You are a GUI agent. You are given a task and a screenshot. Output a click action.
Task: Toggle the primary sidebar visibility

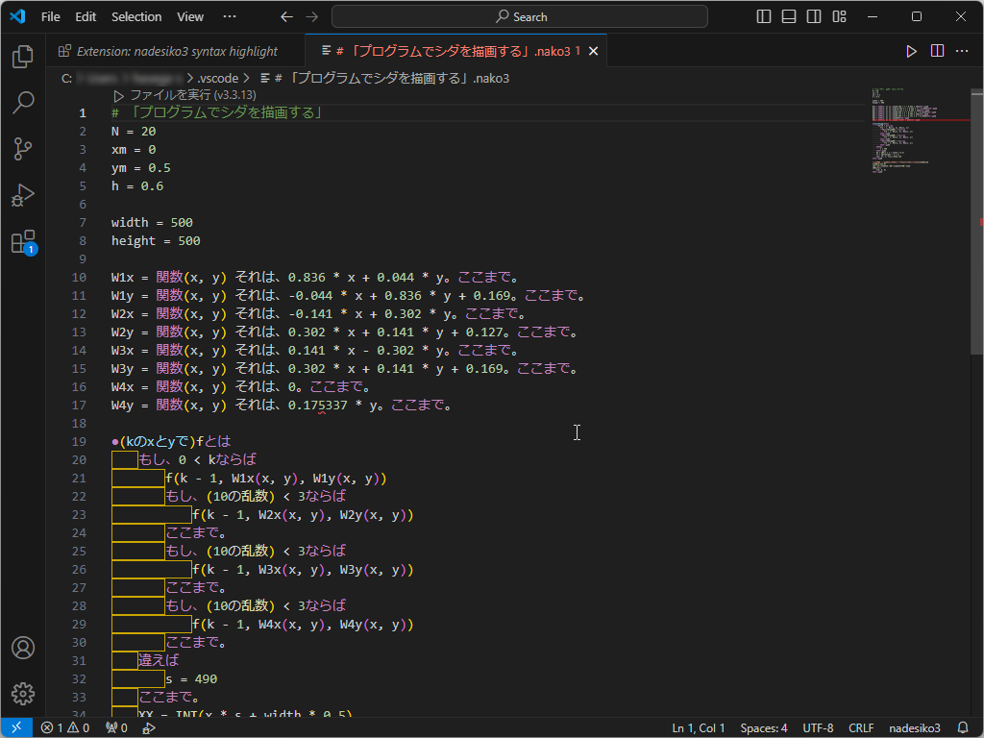763,16
